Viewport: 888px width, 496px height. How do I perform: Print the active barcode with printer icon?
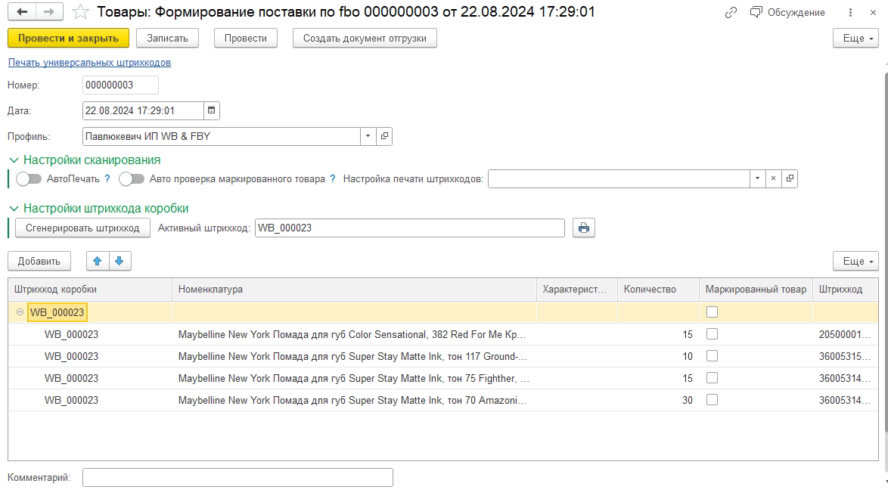coord(583,228)
